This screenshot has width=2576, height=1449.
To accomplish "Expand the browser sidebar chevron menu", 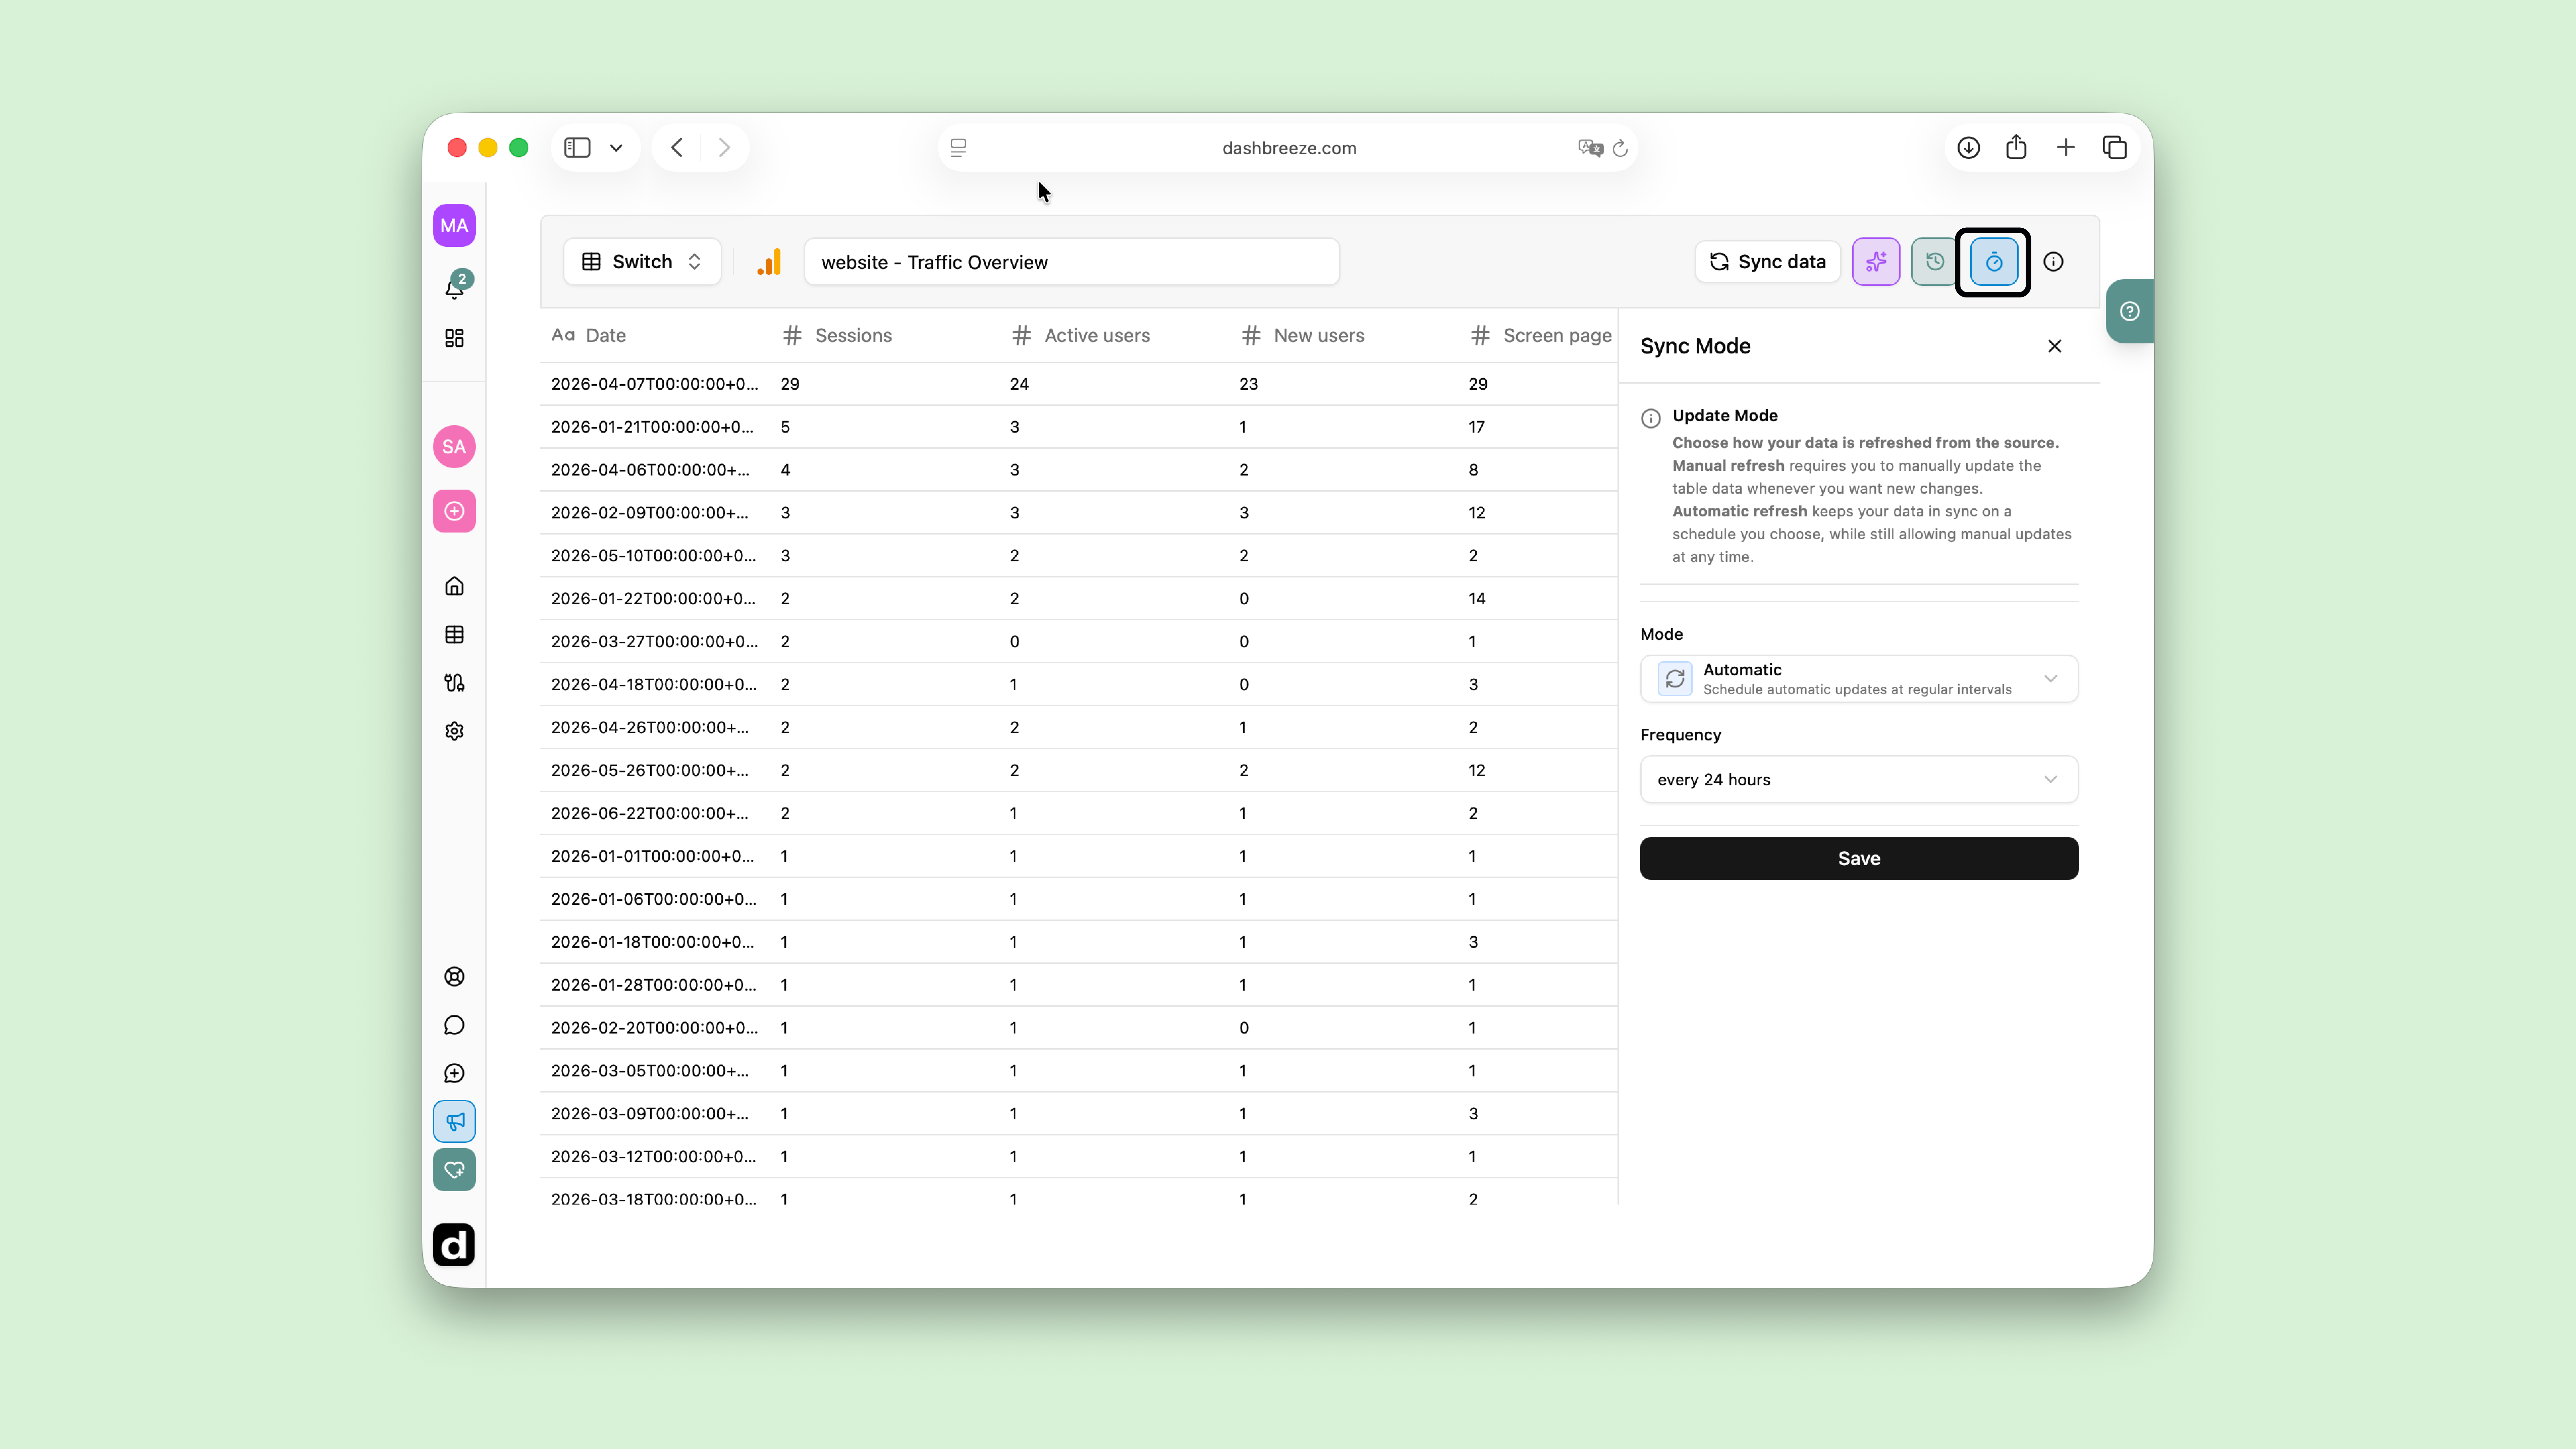I will pyautogui.click(x=616, y=148).
